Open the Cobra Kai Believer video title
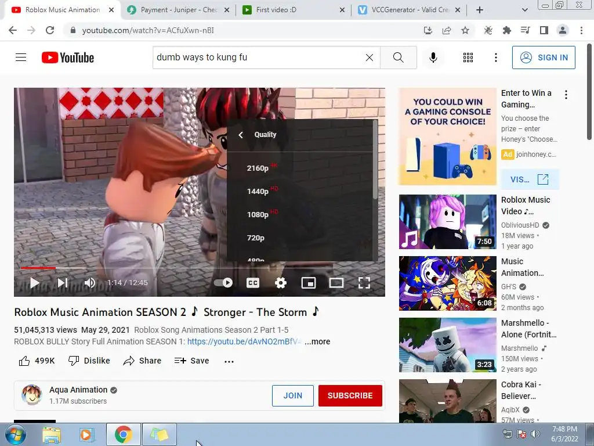594x446 pixels. tap(521, 390)
